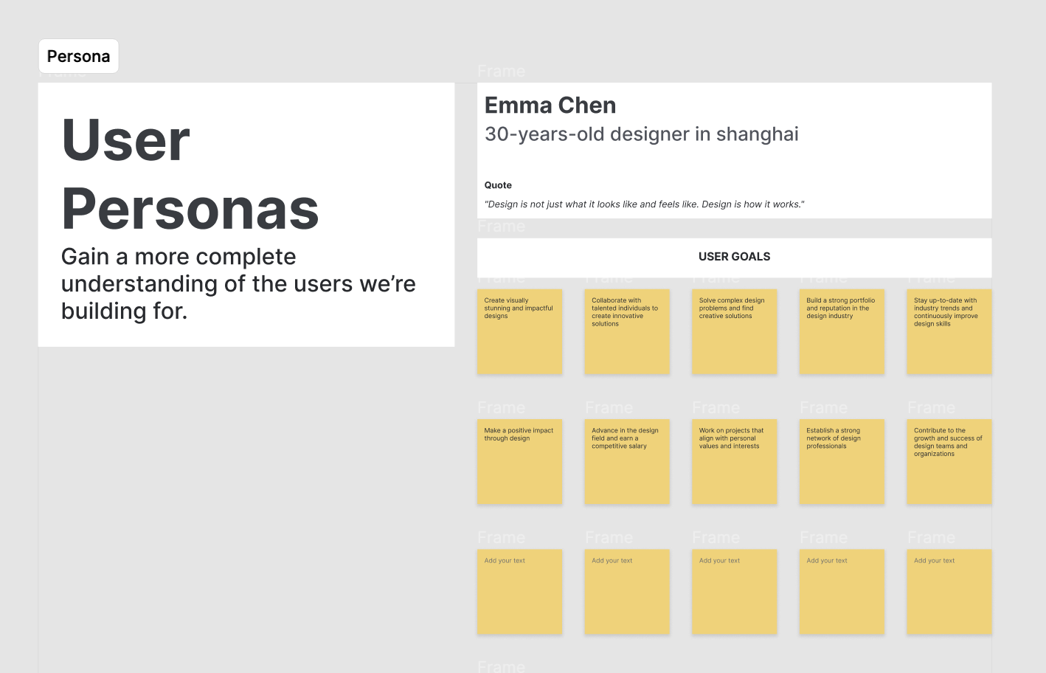This screenshot has width=1046, height=673.
Task: Select the Emma Chen name heading
Action: tap(550, 106)
